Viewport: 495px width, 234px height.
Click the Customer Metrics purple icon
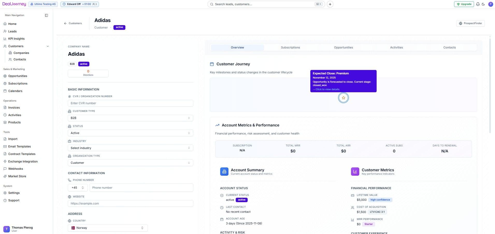355,172
